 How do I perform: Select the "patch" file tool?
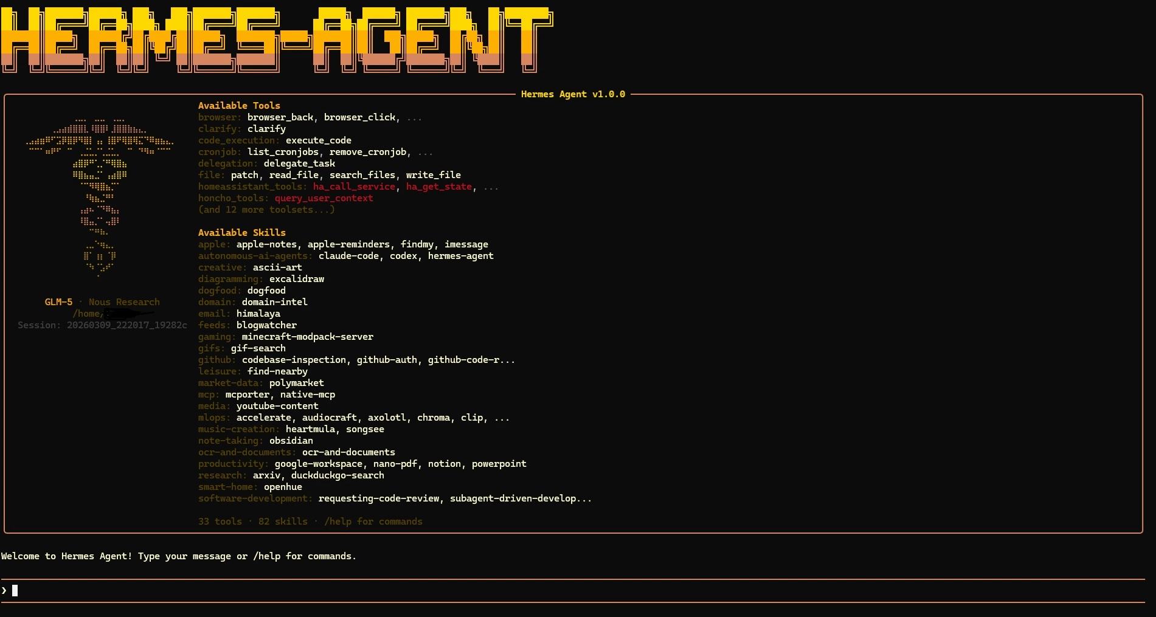tap(244, 175)
